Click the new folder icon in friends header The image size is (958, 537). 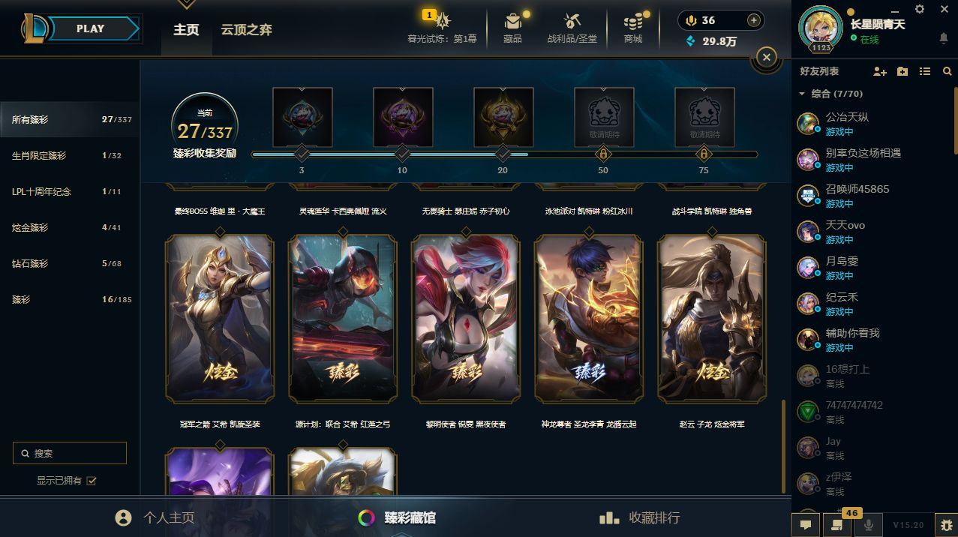coord(902,71)
